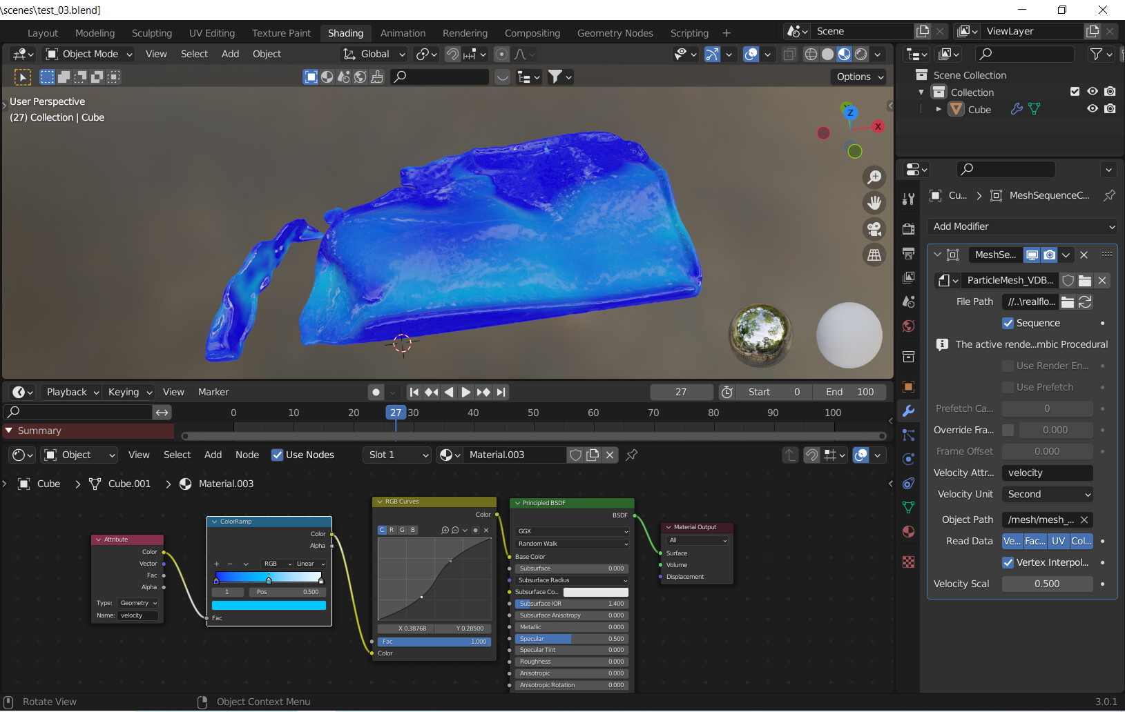Hide Cube in viewport via eye
The width and height of the screenshot is (1125, 712).
pos(1092,108)
